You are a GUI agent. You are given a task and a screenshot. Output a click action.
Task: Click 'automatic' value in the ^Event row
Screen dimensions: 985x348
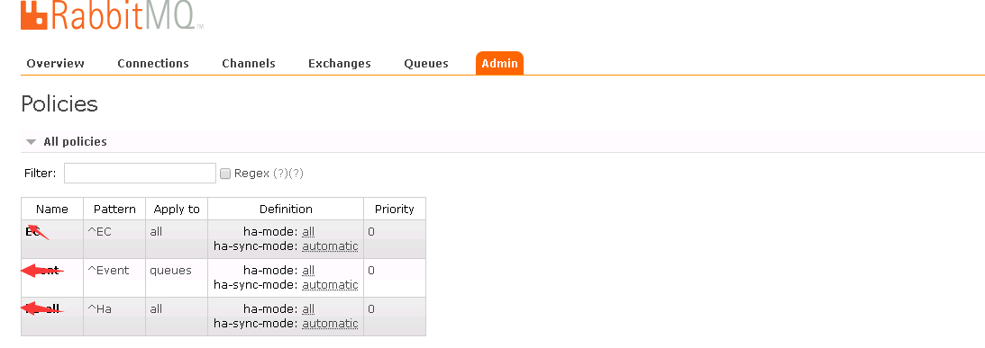click(x=330, y=285)
